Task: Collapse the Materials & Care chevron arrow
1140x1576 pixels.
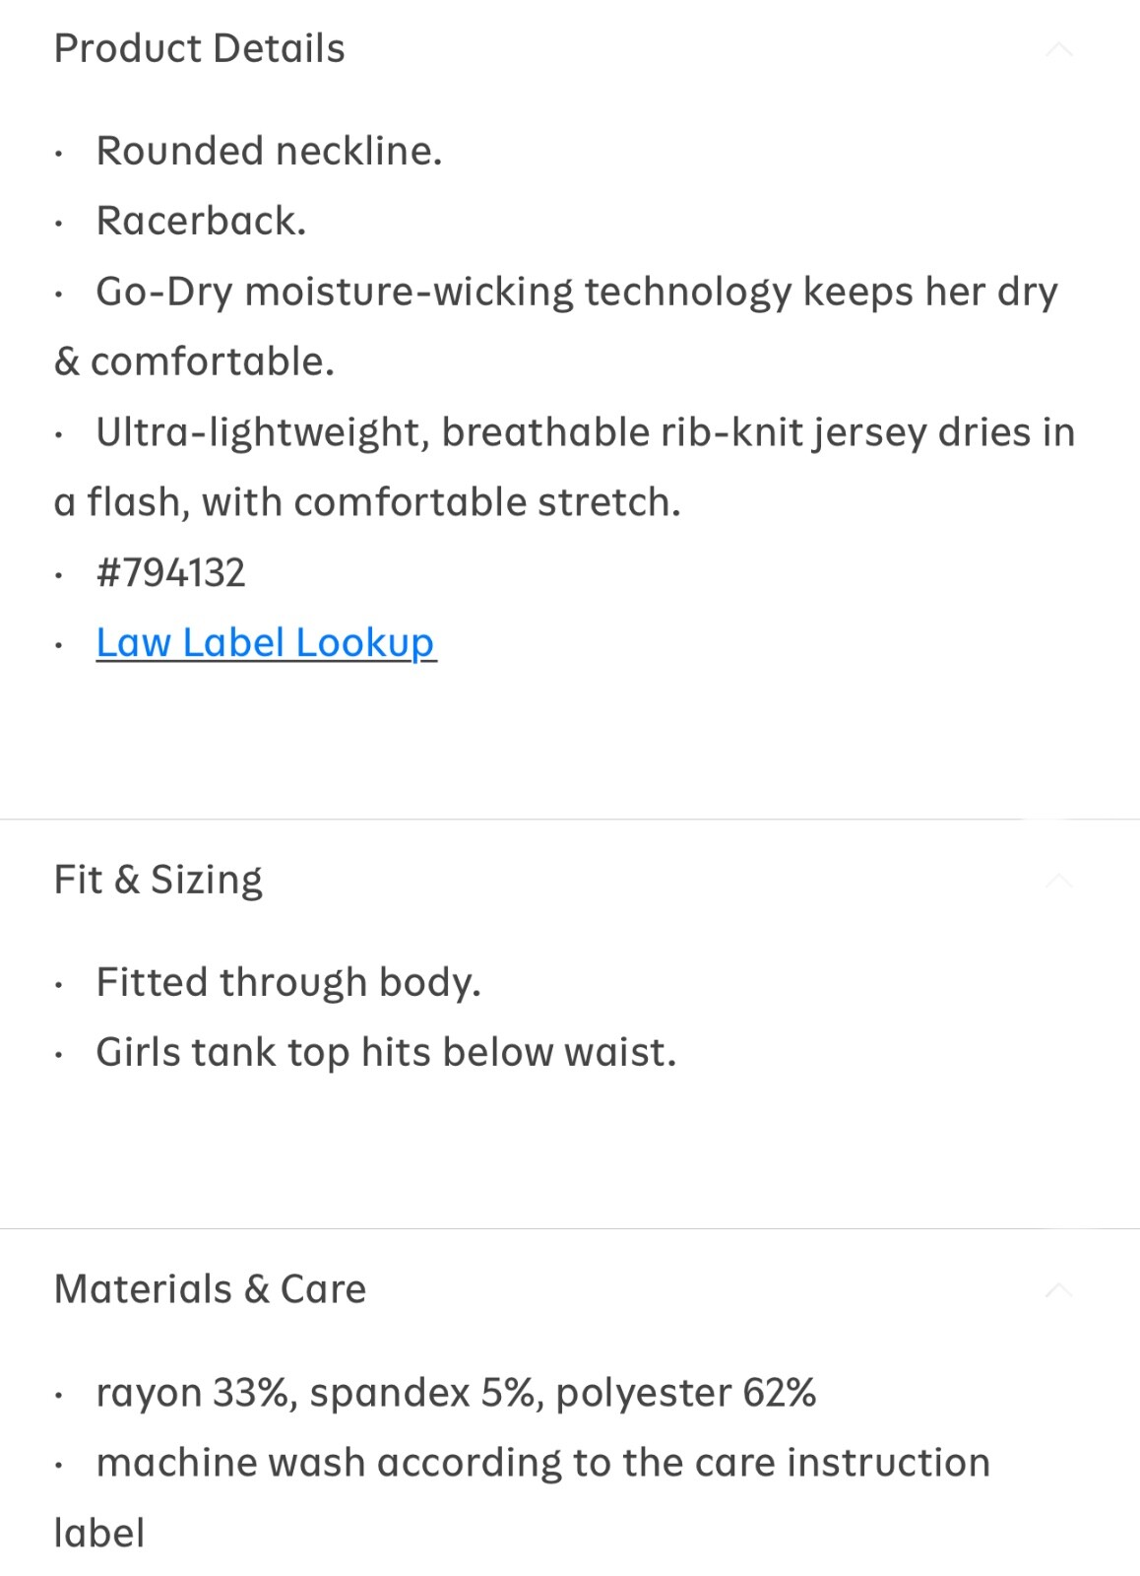Action: 1058,1289
